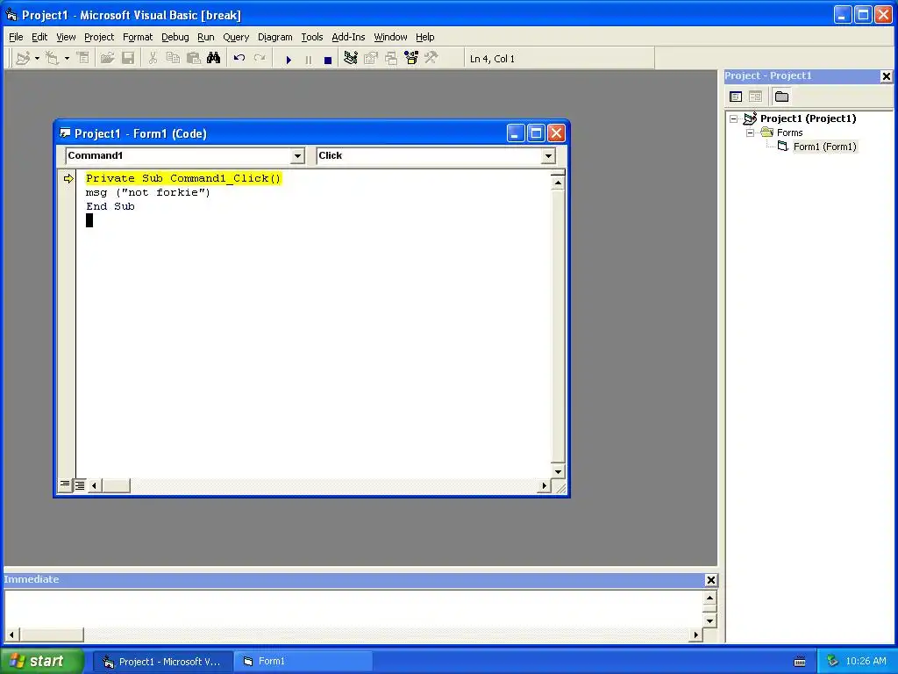
Task: Click the Open Project folder icon
Action: [107, 59]
